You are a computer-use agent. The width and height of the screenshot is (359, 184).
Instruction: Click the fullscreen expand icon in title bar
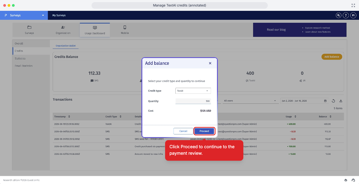(353, 5)
